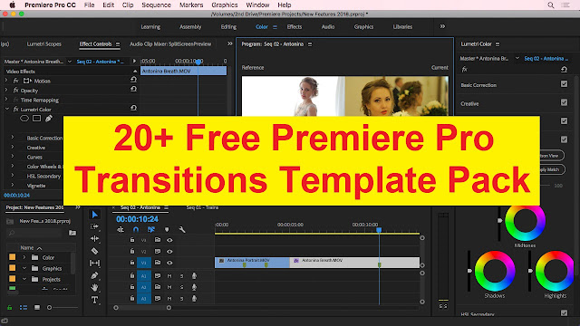Switch to Effects workspace
Image resolution: width=580 pixels, height=326 pixels.
[x=295, y=26]
